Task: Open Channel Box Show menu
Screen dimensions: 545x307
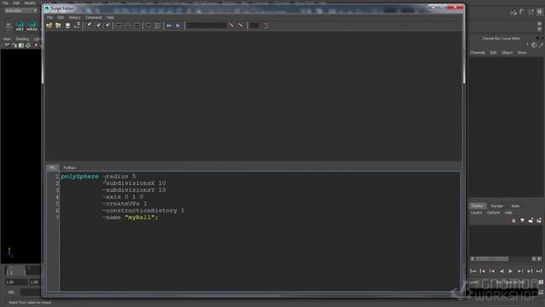Action: (x=522, y=53)
